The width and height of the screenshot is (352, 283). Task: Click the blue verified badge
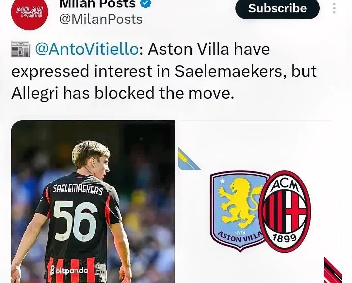145,3
